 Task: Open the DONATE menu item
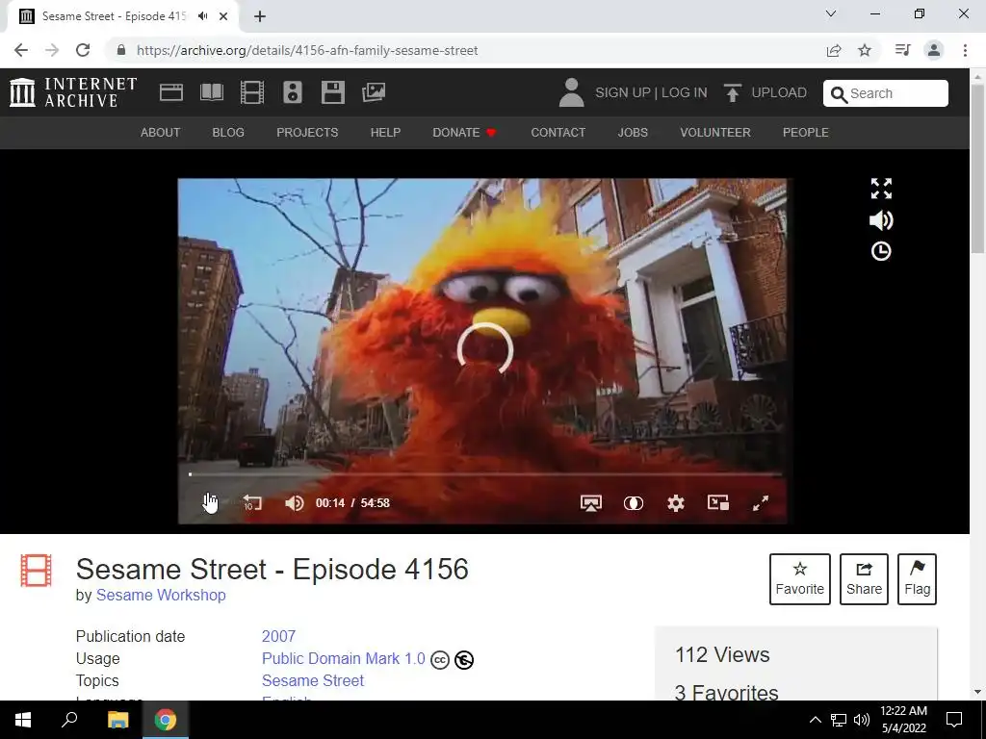[465, 133]
